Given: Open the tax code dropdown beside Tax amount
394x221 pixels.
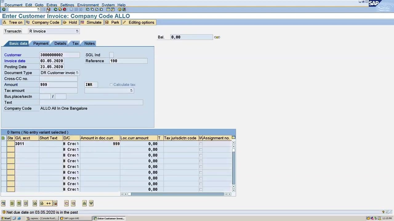Looking at the screenshot, I should [131, 91].
